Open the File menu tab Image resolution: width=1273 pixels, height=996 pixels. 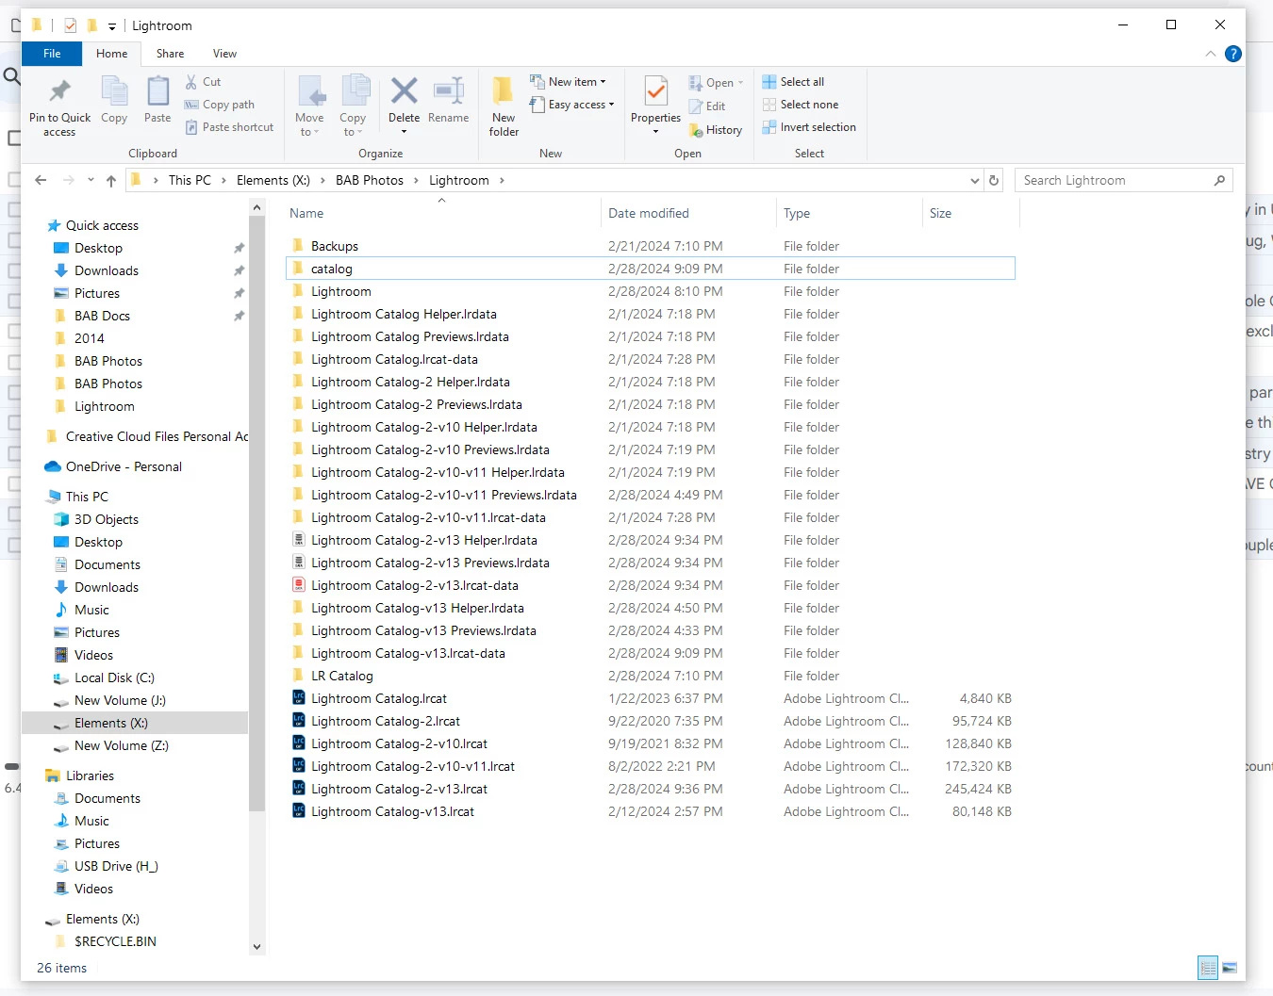pos(52,54)
